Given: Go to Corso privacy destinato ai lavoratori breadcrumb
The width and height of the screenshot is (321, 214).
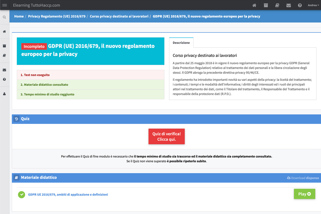Looking at the screenshot, I should pos(119,16).
